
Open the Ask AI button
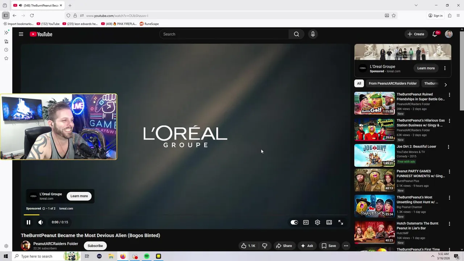pyautogui.click(x=307, y=246)
